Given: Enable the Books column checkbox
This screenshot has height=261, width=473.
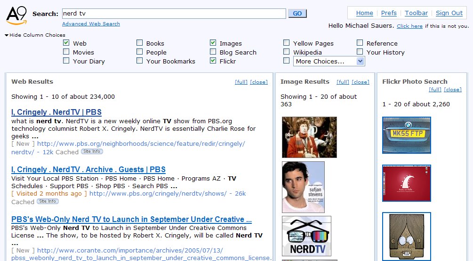Looking at the screenshot, I should (x=140, y=43).
